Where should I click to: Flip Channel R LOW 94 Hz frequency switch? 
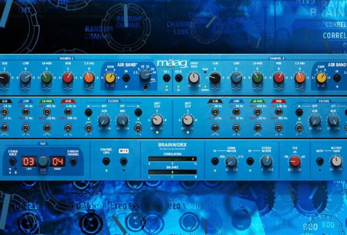236,112
